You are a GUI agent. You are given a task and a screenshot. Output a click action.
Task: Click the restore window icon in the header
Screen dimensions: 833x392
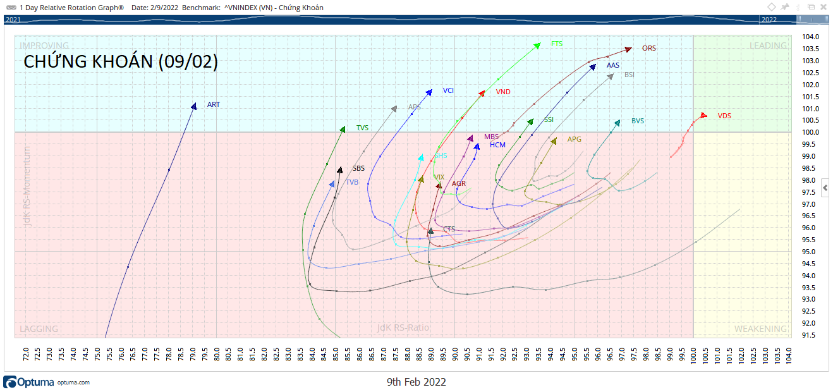tap(811, 7)
